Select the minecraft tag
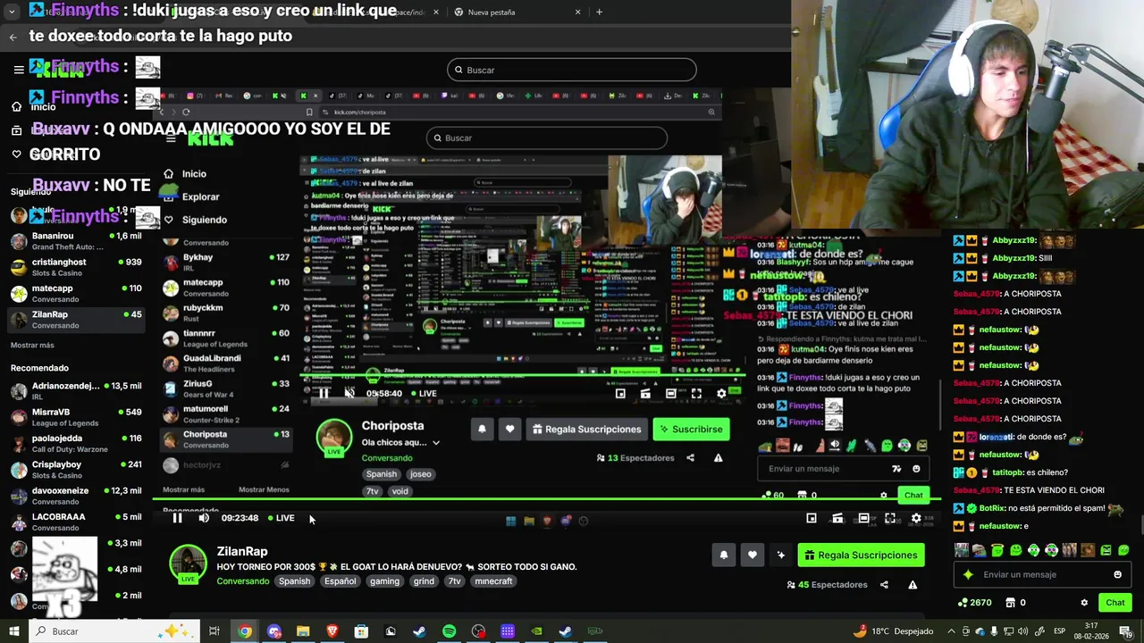Screen dimensions: 1144x643 coord(493,581)
